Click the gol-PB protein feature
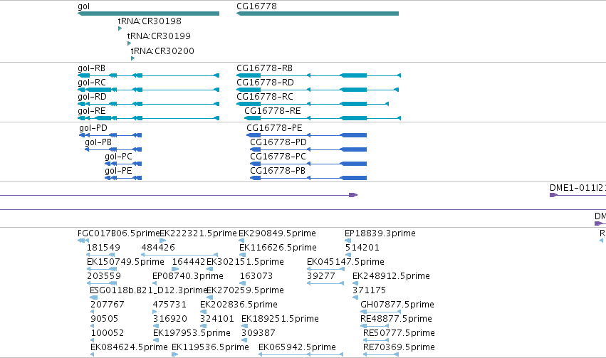The width and height of the screenshot is (606, 358). pyautogui.click(x=113, y=149)
